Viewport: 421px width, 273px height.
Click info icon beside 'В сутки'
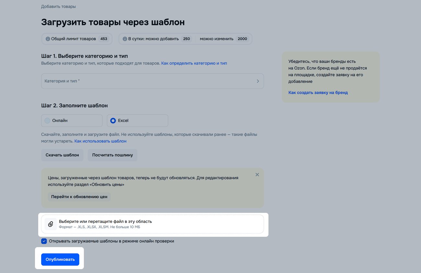(125, 39)
